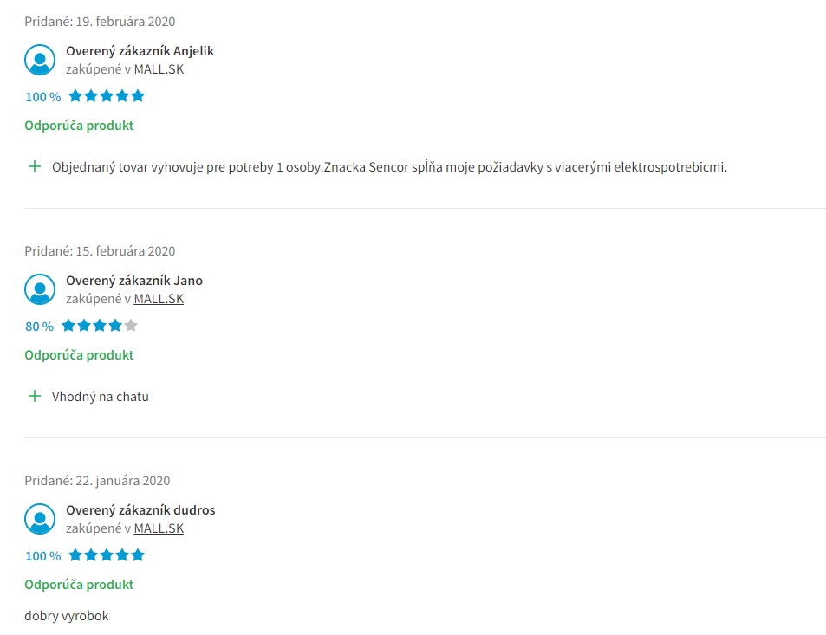
Task: Open MALL.SK link under dudros's name
Action: [159, 528]
